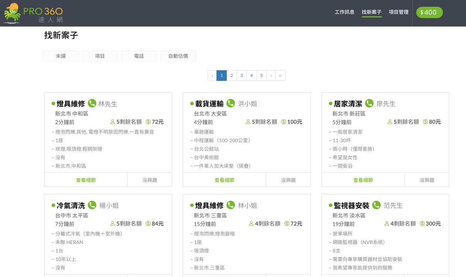Click phone icon next to 林先生
Screen dimensions: 466x277
click(92, 103)
